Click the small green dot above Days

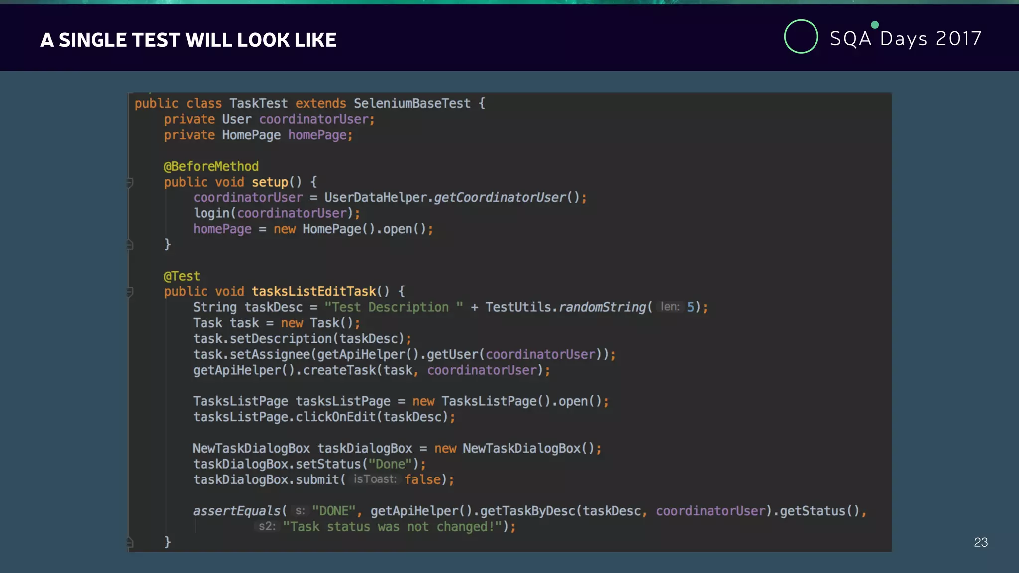click(x=875, y=25)
